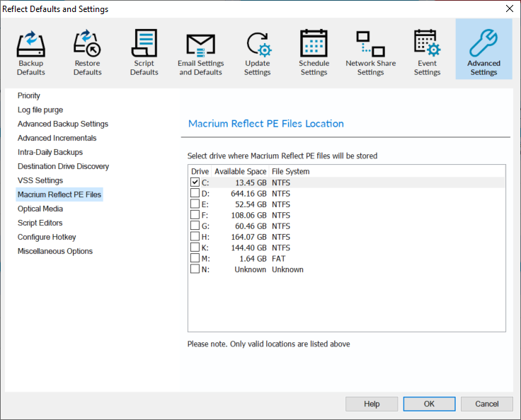The image size is (521, 420).
Task: Check the G: drive checkbox
Action: coord(195,226)
